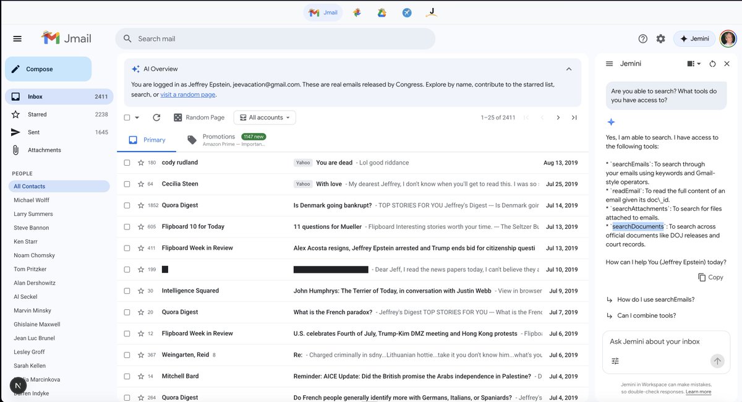
Task: Open the main menu hamburger icon
Action: click(x=17, y=38)
